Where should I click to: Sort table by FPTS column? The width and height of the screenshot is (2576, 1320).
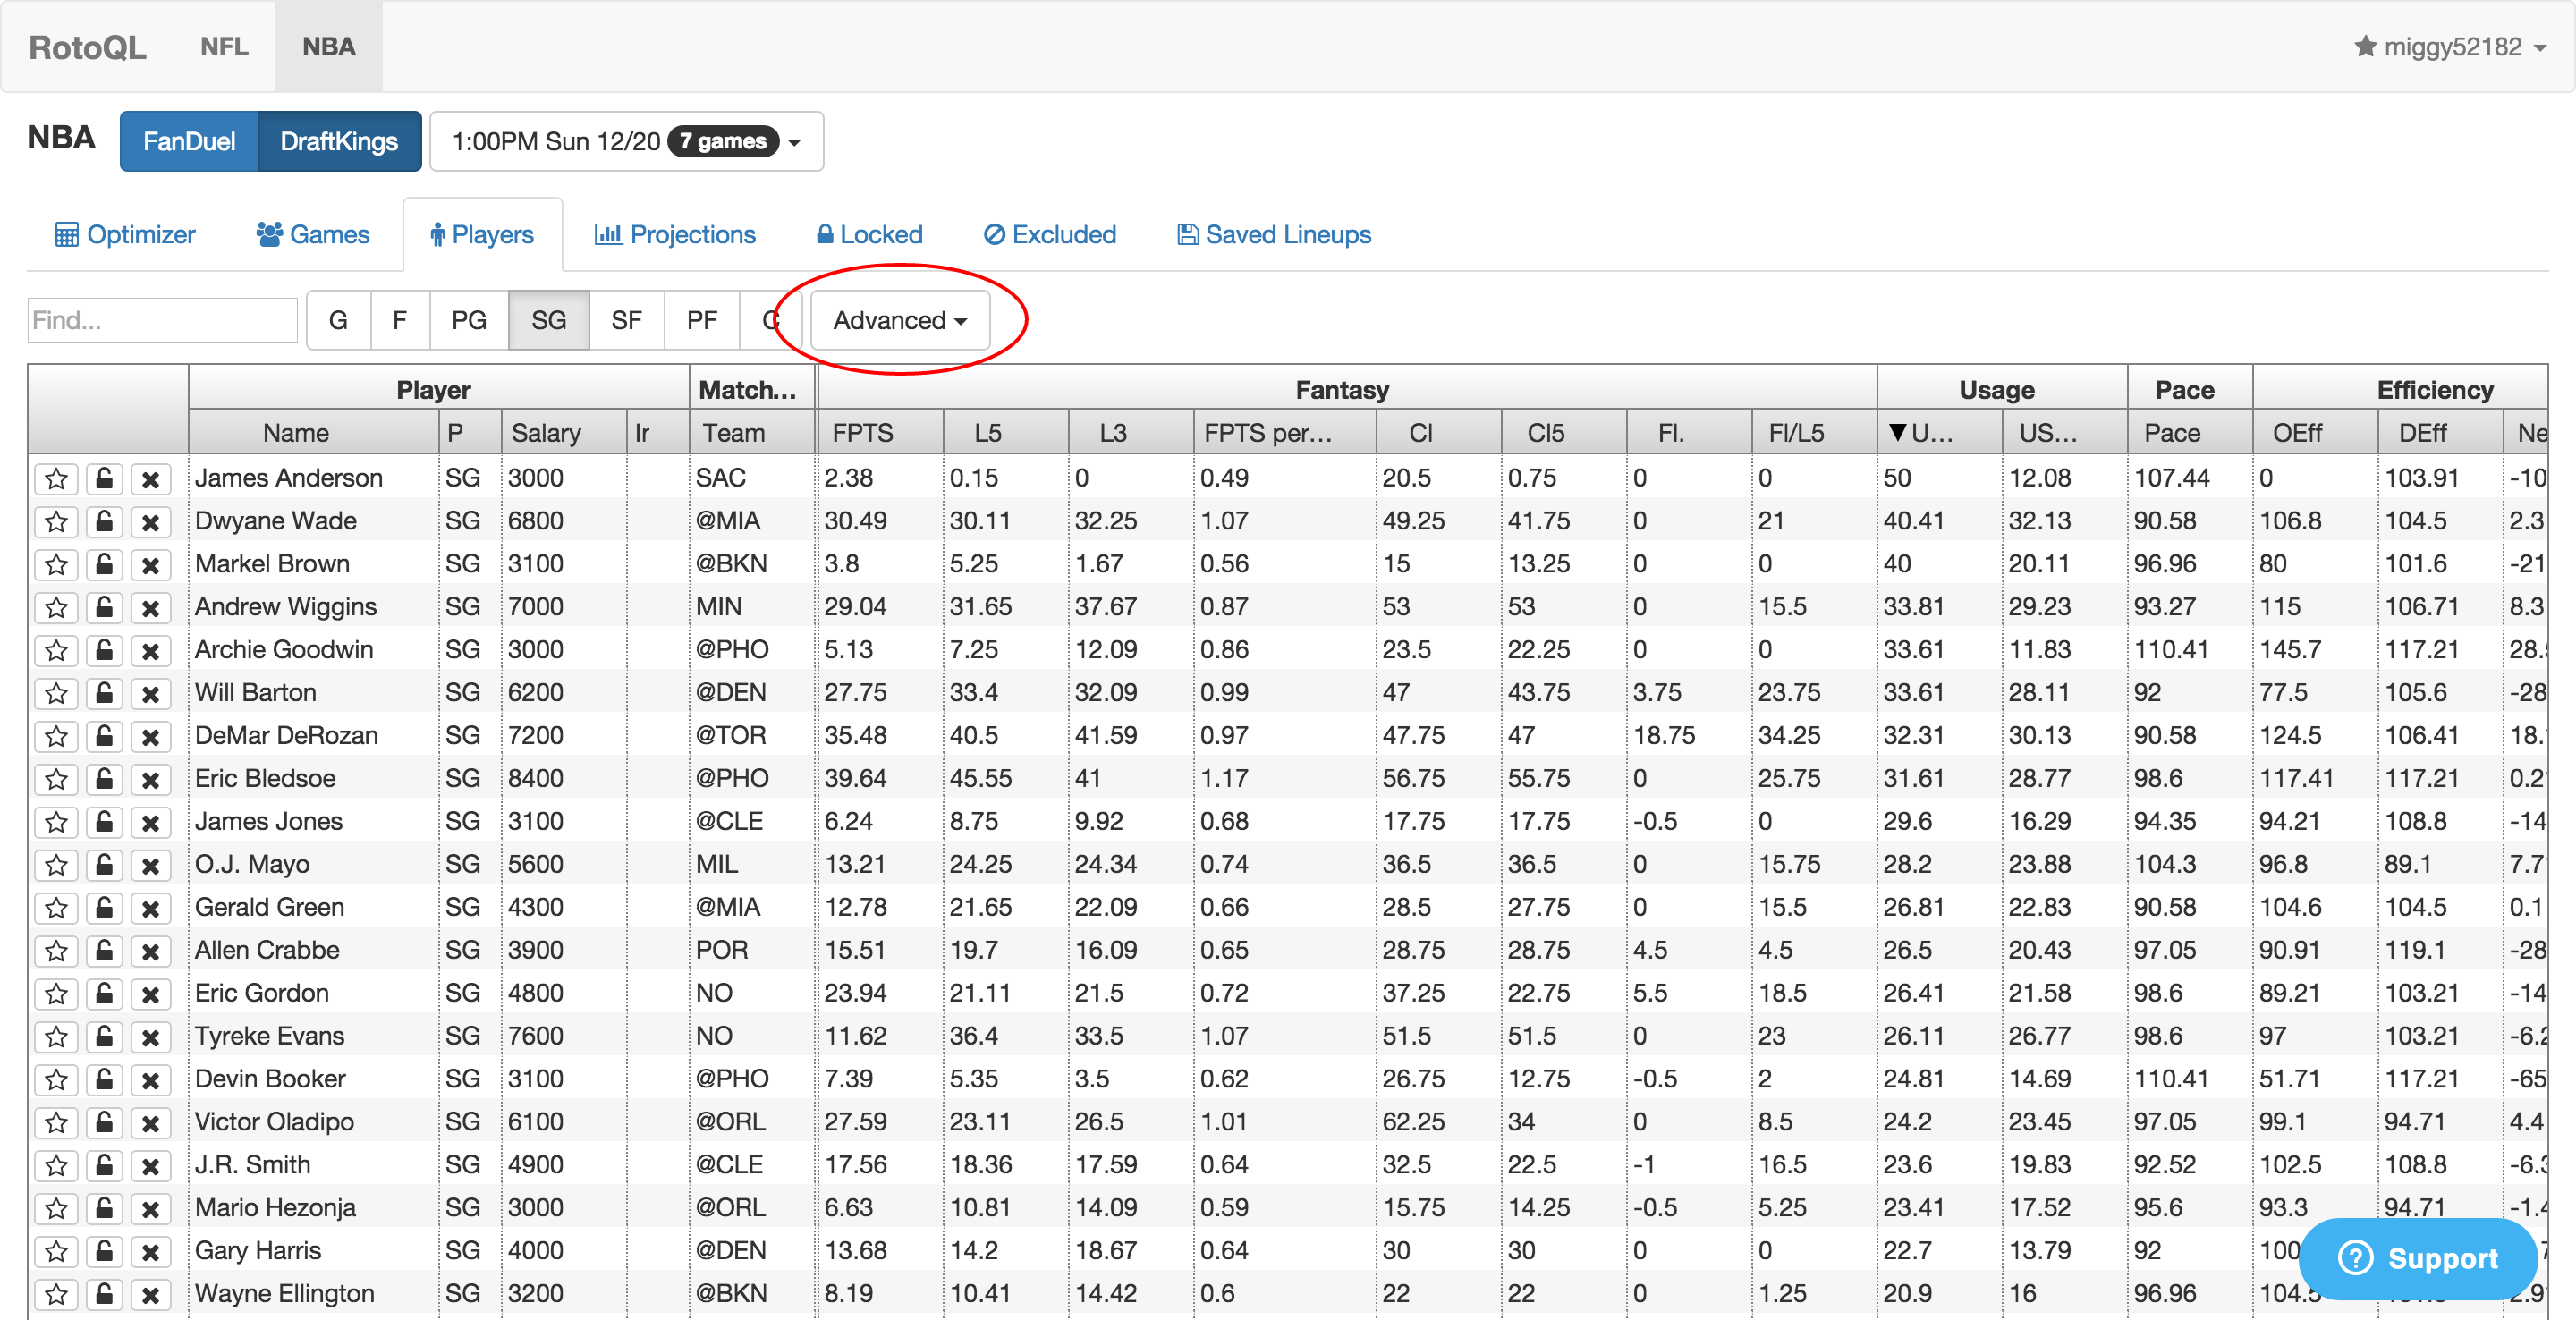[x=880, y=433]
